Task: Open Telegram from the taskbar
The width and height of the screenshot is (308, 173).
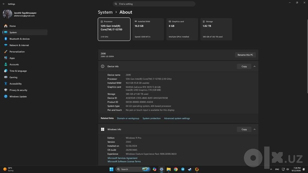Action: click(183, 169)
